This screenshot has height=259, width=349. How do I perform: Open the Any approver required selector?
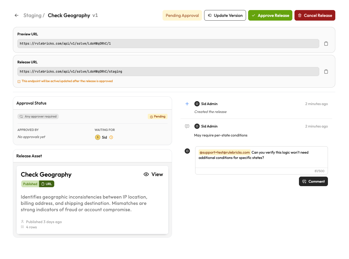[x=38, y=116]
